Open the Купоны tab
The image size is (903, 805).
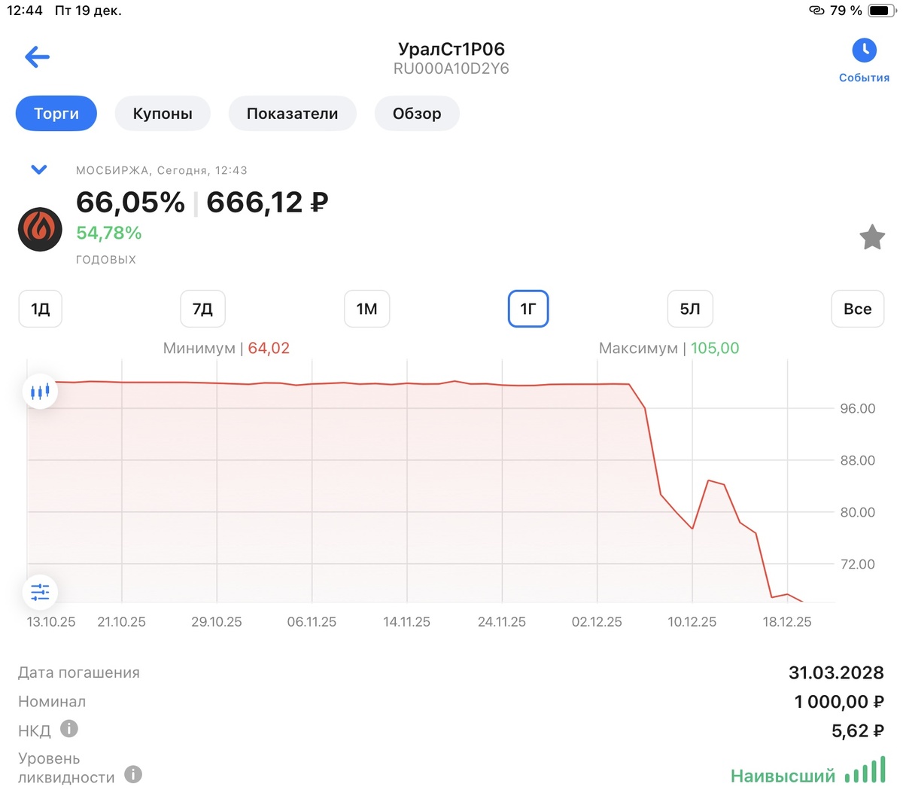pyautogui.click(x=163, y=113)
